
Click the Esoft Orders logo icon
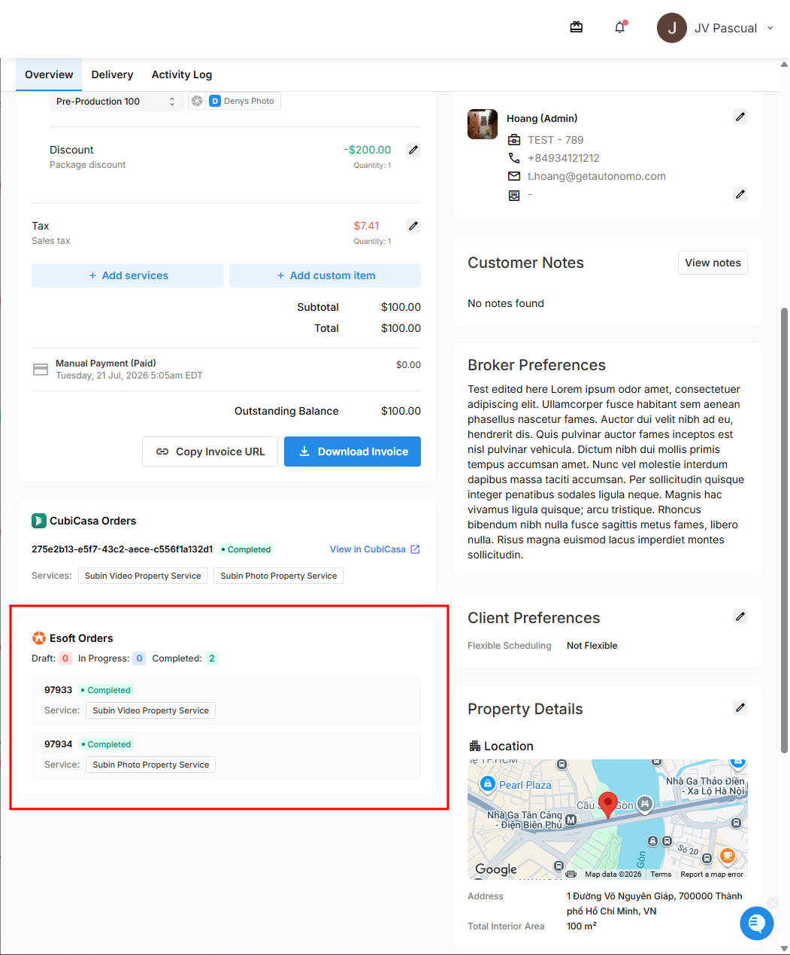39,638
